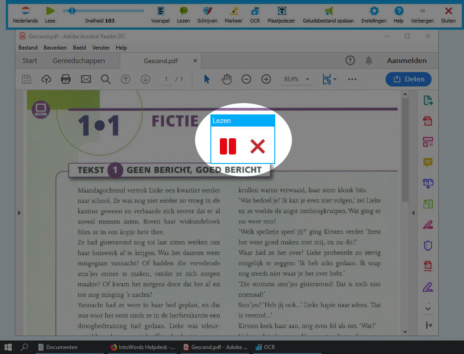
Task: Switch to the Gereedschappen tab
Action: coord(78,61)
